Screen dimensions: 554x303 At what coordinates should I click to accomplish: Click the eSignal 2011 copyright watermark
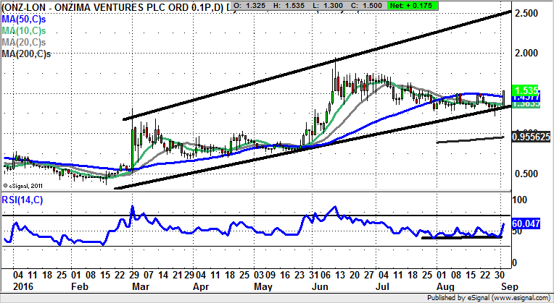[23, 186]
